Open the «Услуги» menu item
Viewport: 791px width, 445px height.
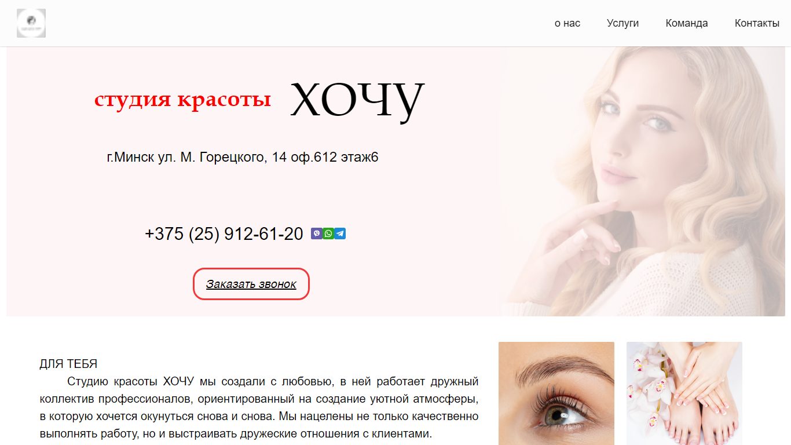(x=622, y=23)
